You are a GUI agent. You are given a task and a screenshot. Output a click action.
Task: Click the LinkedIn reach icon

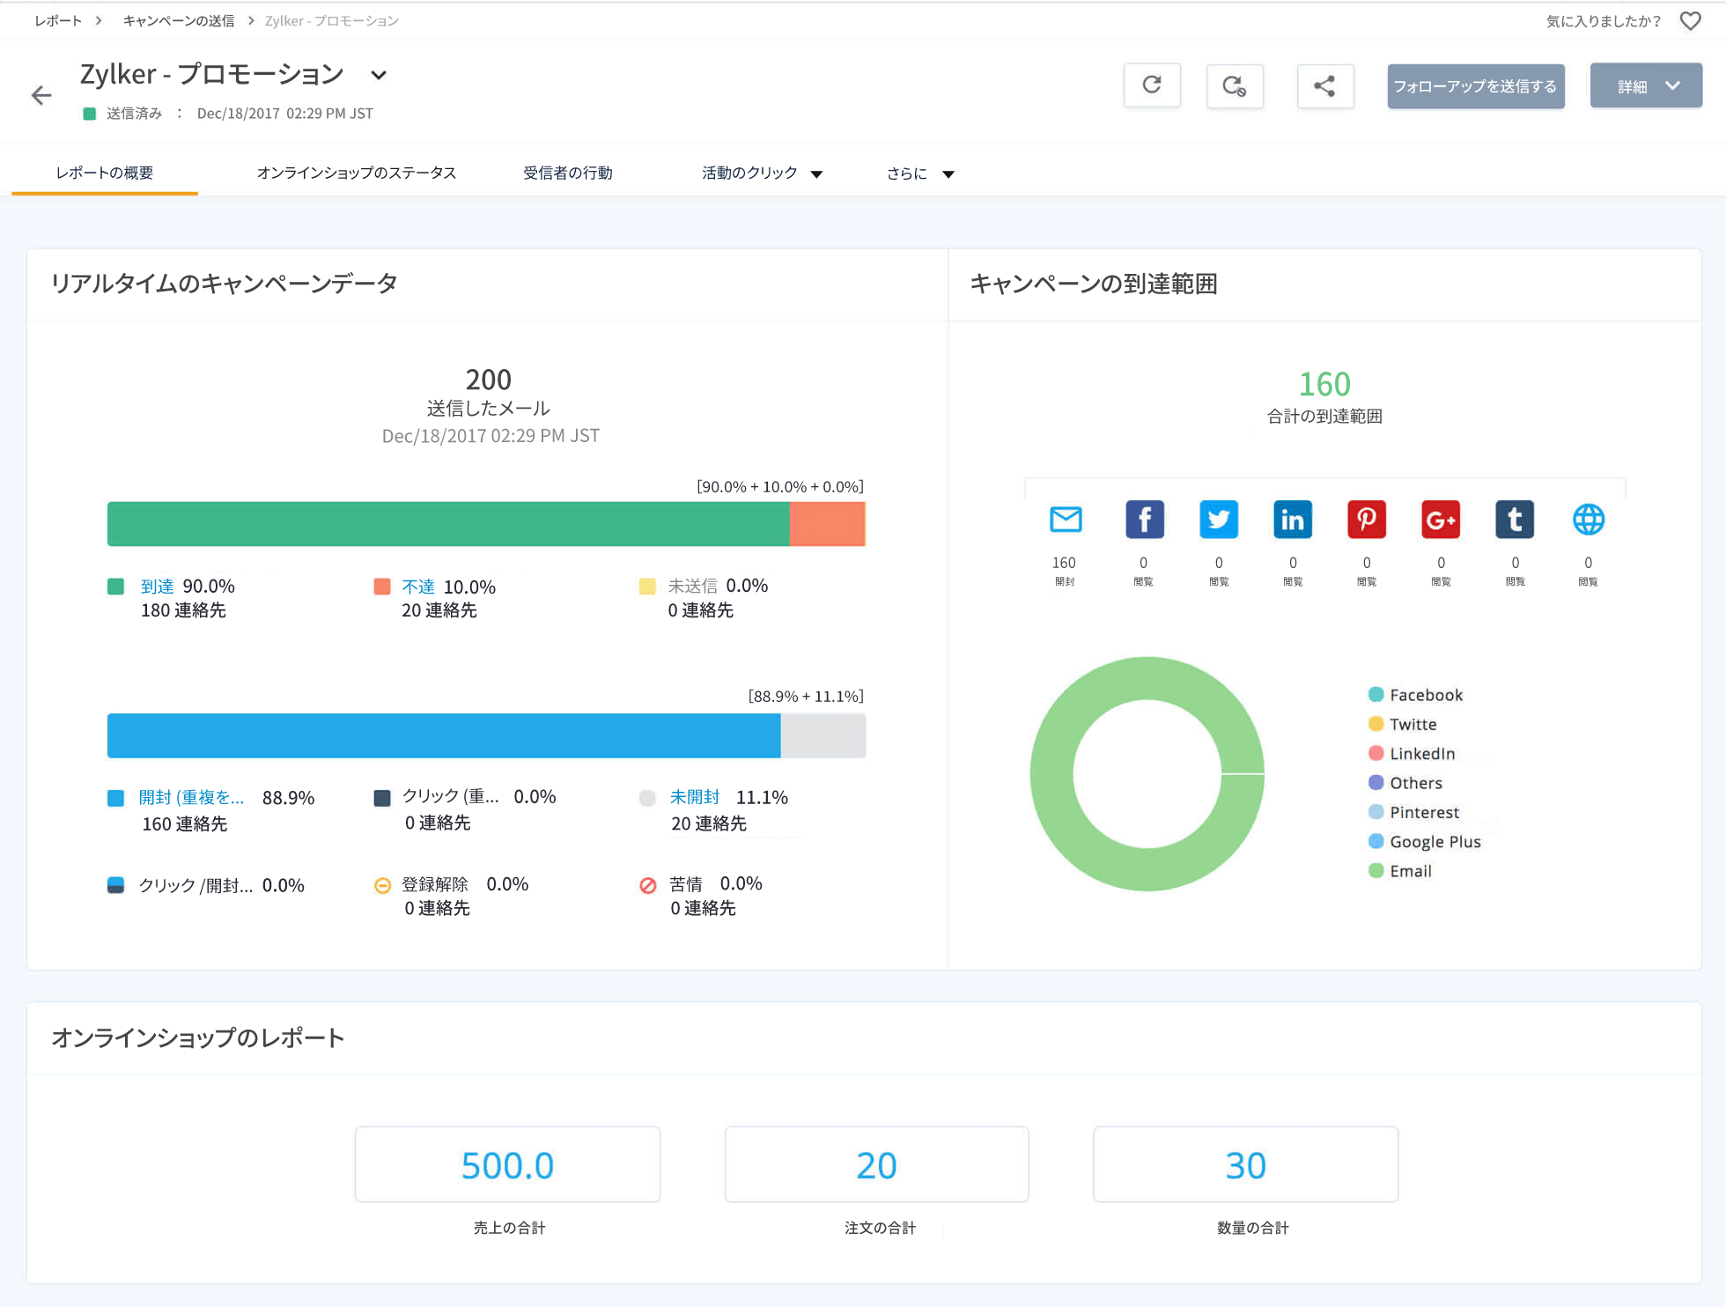[x=1293, y=520]
